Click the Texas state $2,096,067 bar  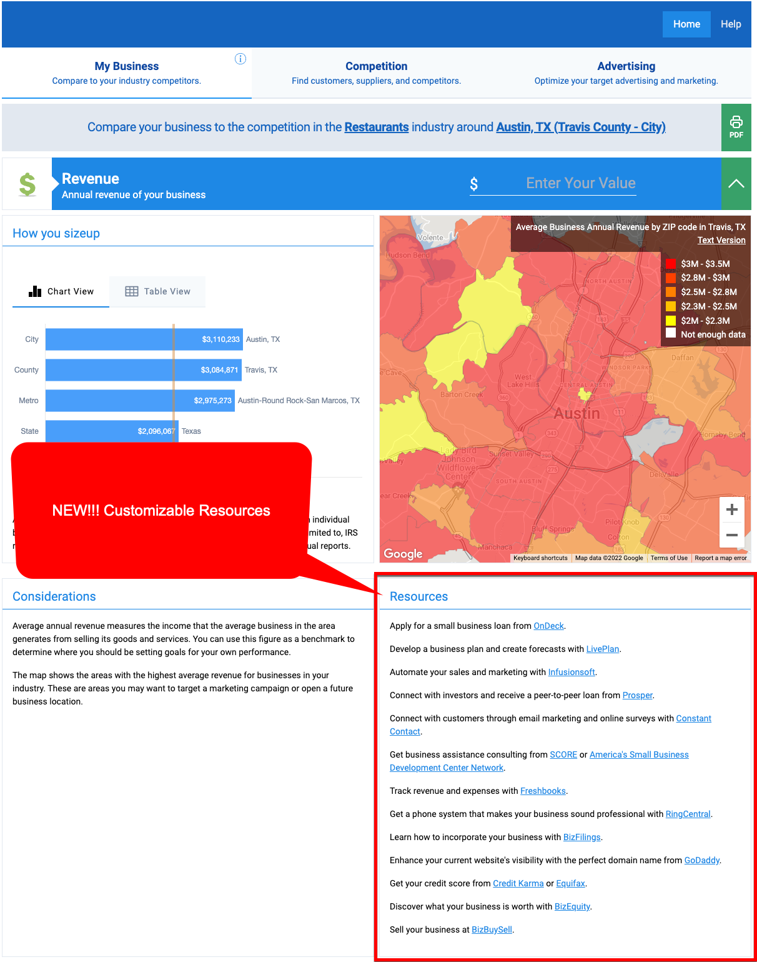click(x=112, y=431)
